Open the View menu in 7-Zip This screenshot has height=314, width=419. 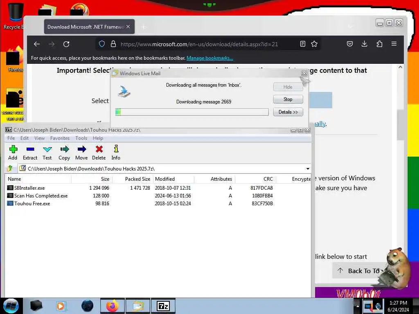pos(39,138)
